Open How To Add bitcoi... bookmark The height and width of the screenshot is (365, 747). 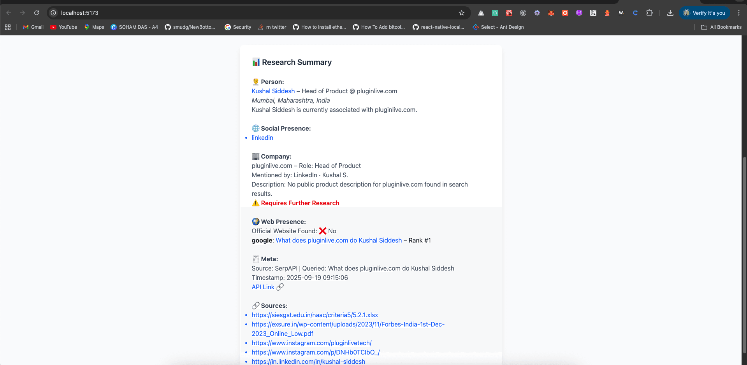coord(379,27)
